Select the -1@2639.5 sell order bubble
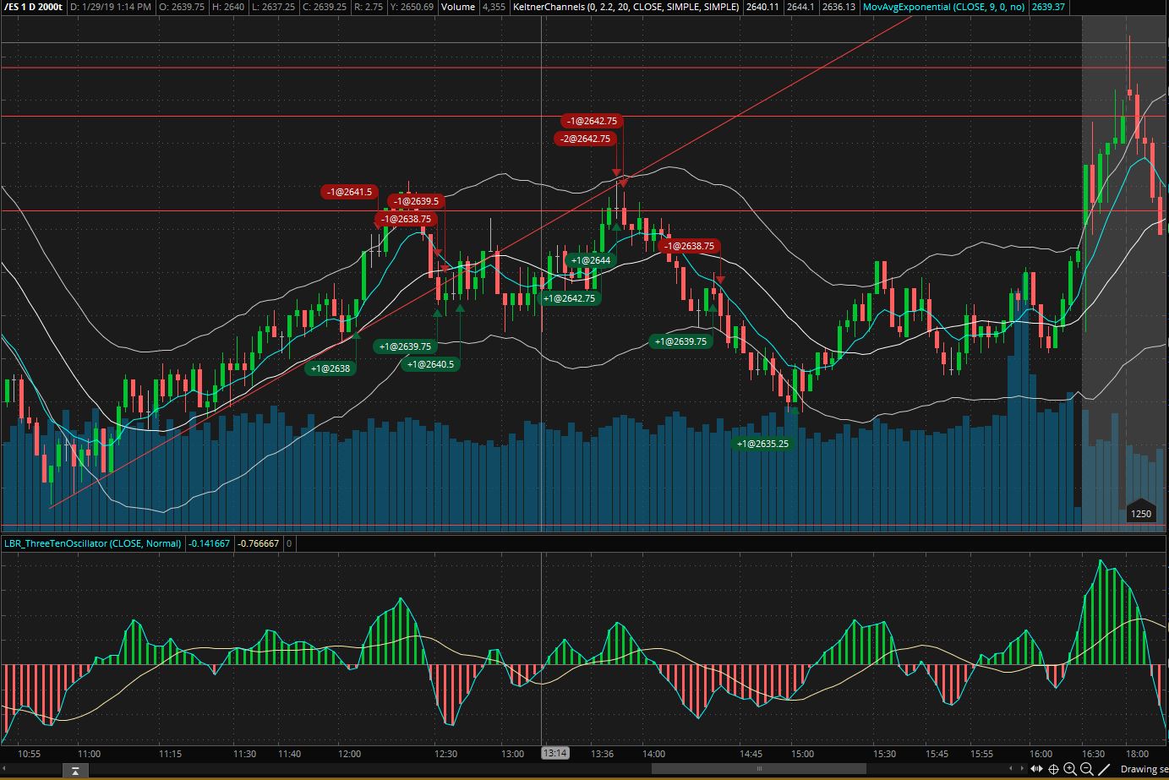Image resolution: width=1169 pixels, height=780 pixels. 417,201
